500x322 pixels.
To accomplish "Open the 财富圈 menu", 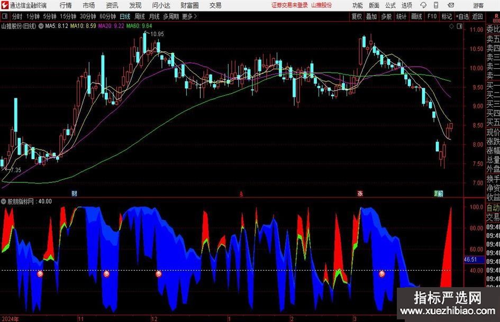I will (x=189, y=5).
